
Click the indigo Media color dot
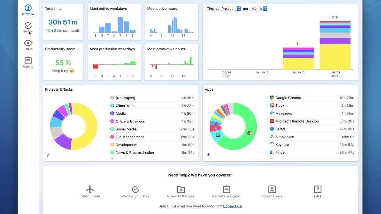(112, 113)
